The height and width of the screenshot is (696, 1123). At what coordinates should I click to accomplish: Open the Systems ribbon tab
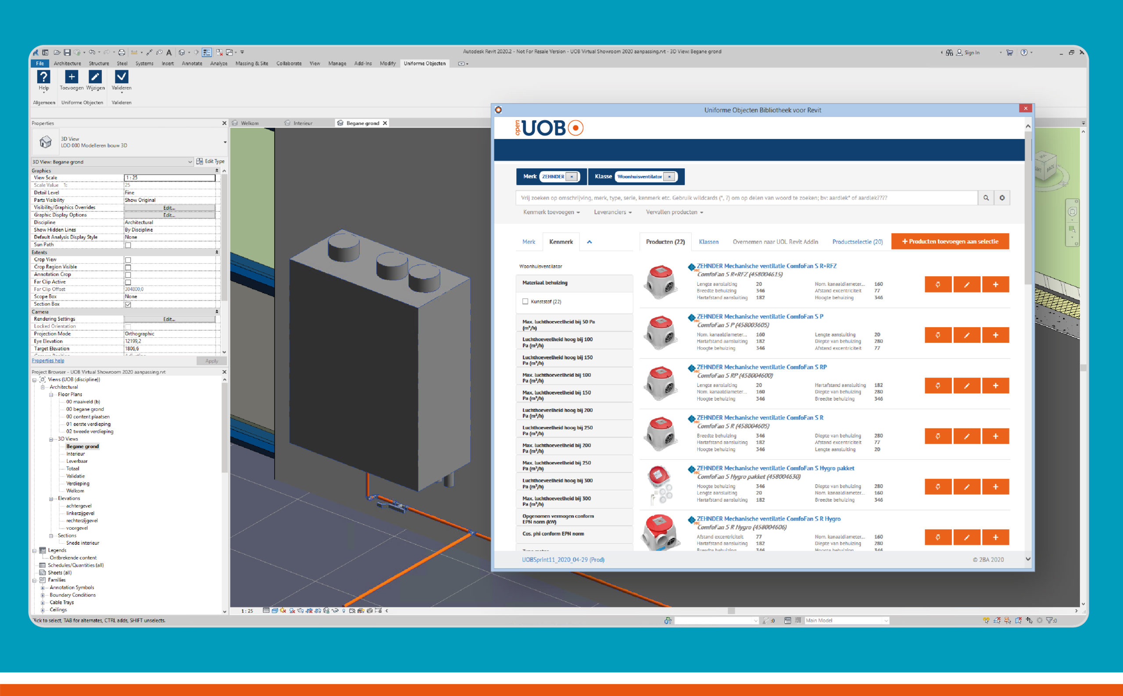coord(145,64)
